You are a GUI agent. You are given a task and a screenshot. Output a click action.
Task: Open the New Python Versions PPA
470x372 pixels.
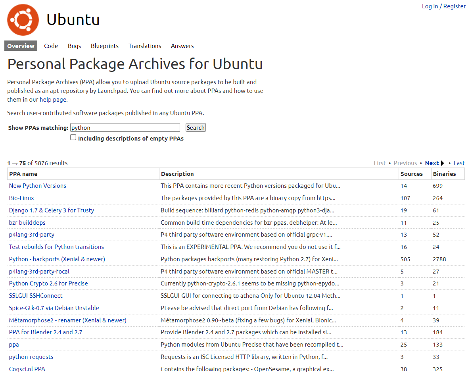pos(37,186)
